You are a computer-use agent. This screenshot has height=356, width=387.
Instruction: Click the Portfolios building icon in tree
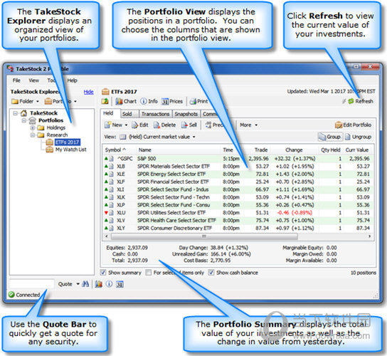coord(32,120)
